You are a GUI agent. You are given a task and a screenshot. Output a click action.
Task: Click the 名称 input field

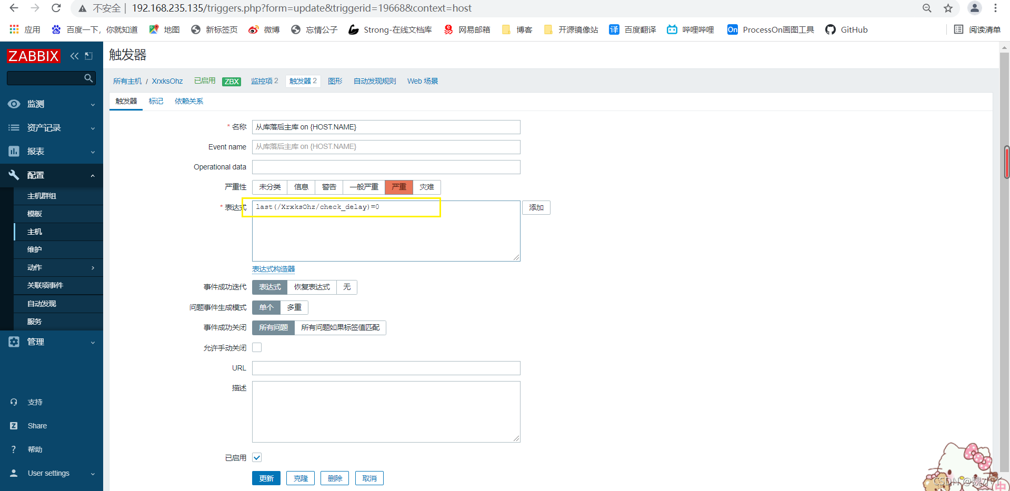(x=386, y=127)
